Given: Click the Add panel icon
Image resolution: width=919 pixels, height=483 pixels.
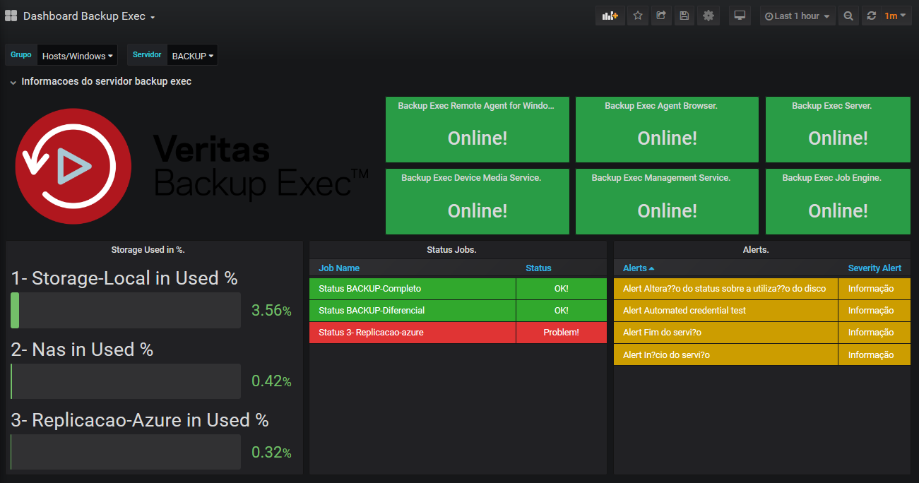Looking at the screenshot, I should pyautogui.click(x=610, y=16).
